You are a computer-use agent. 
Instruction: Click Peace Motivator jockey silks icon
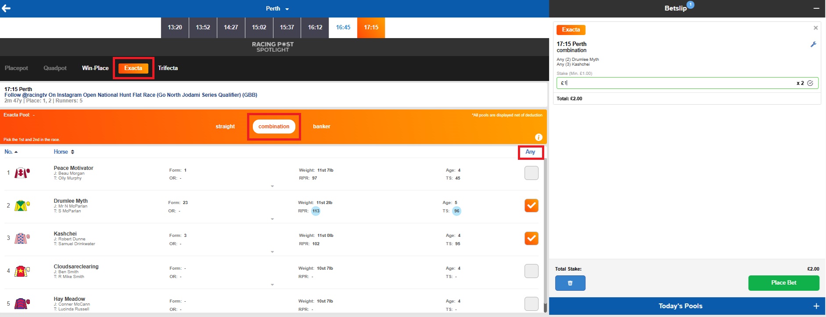[x=22, y=173]
